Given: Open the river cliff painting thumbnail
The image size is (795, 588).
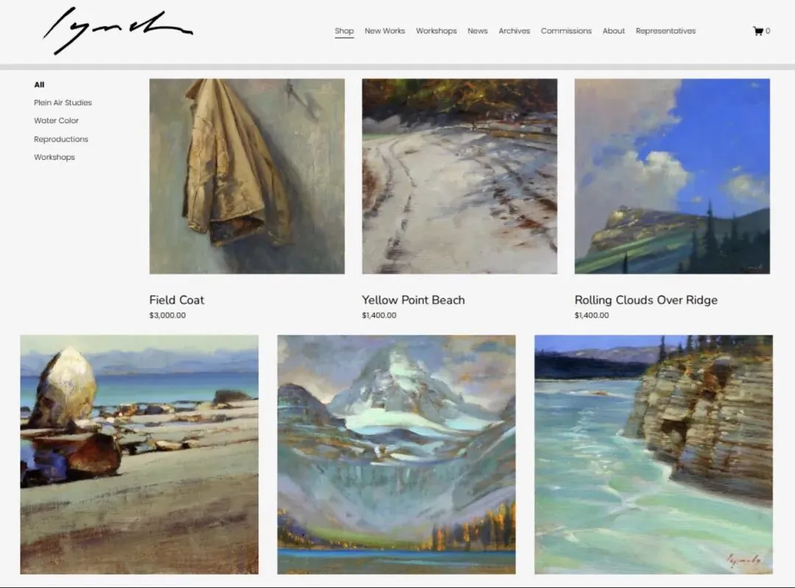Looking at the screenshot, I should pos(654,455).
